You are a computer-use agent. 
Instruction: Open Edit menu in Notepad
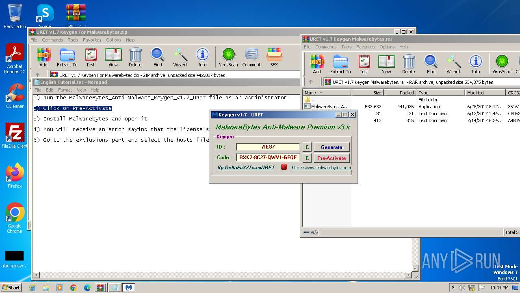tap(50, 90)
